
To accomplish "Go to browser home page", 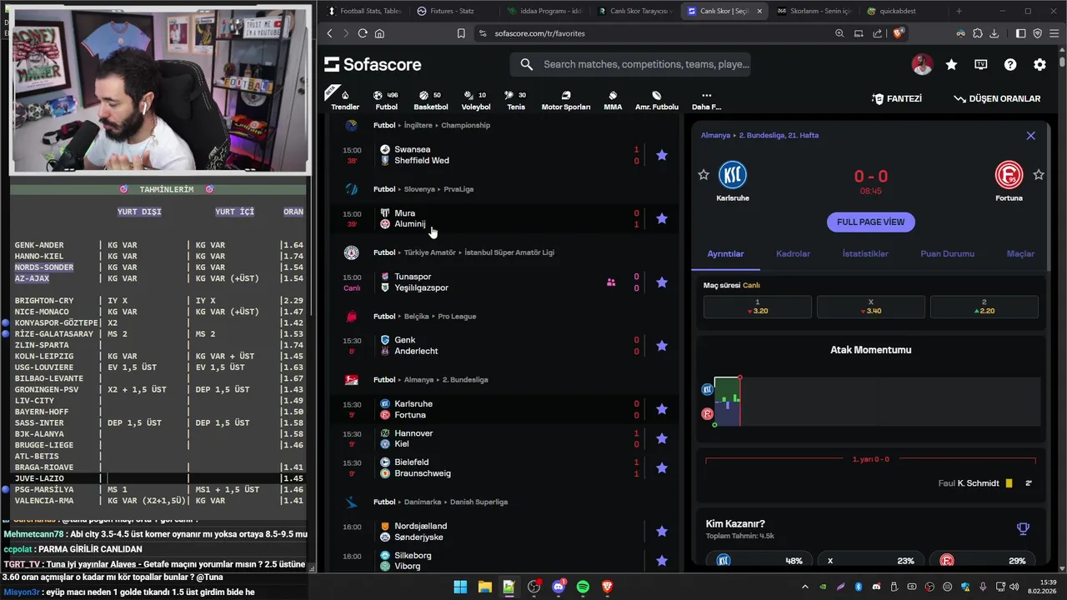I will click(x=379, y=33).
